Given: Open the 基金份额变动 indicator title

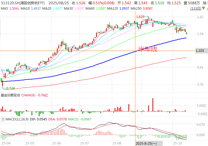Looking at the screenshot, I should point(10,95).
